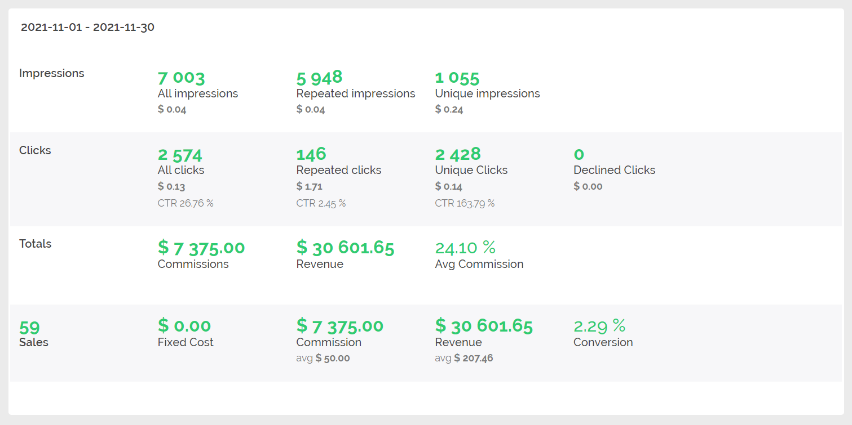This screenshot has width=852, height=425.
Task: Click the Commission label in Sales row
Action: [329, 342]
